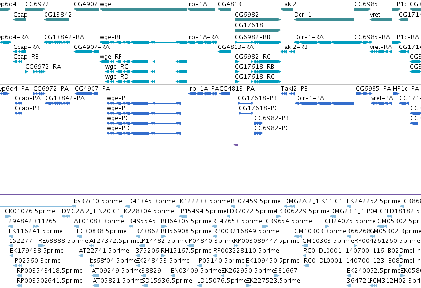Click the Ccap-RB transcript label
This screenshot has width=421, height=288.
coord(26,57)
